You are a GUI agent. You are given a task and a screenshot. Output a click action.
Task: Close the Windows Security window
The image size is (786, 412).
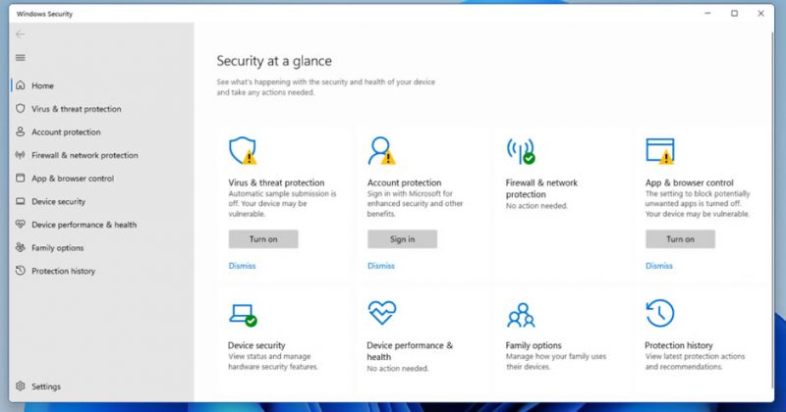760,14
